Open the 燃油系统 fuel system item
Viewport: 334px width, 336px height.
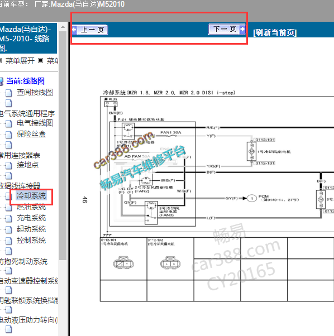pos(31,207)
